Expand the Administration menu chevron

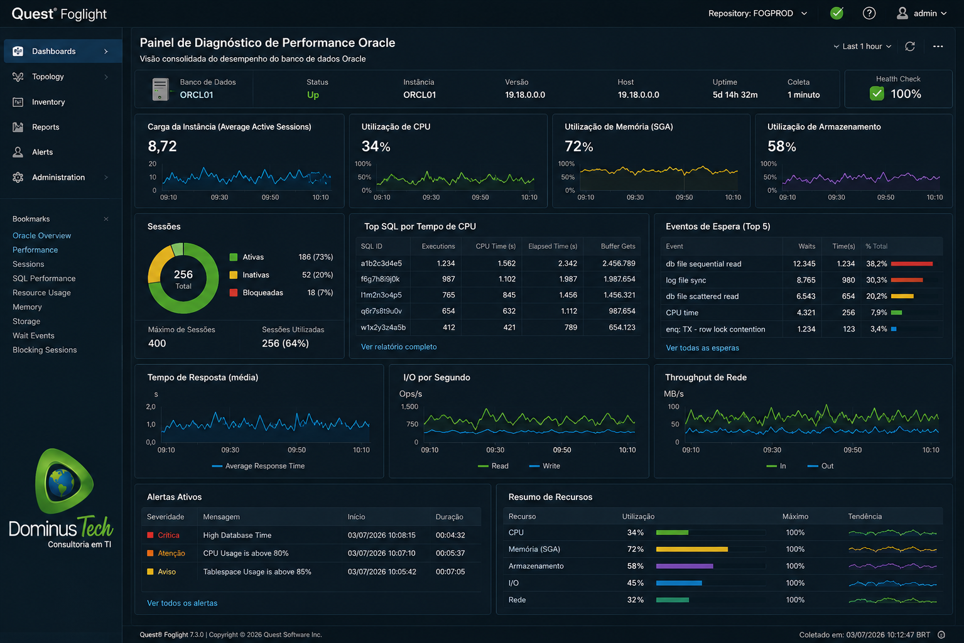[106, 177]
